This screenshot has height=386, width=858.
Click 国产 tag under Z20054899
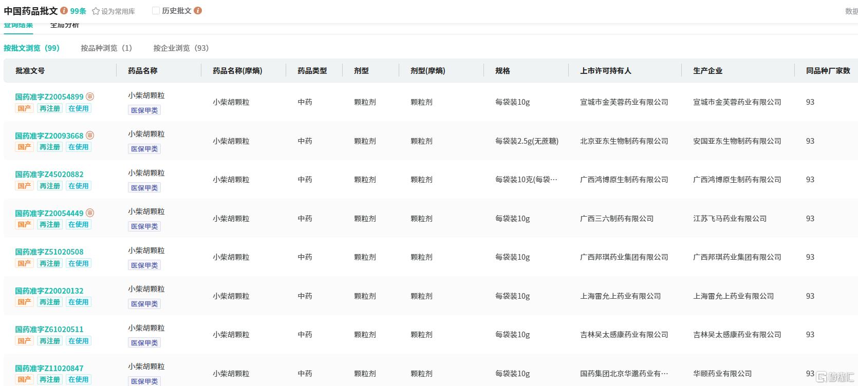pos(25,108)
